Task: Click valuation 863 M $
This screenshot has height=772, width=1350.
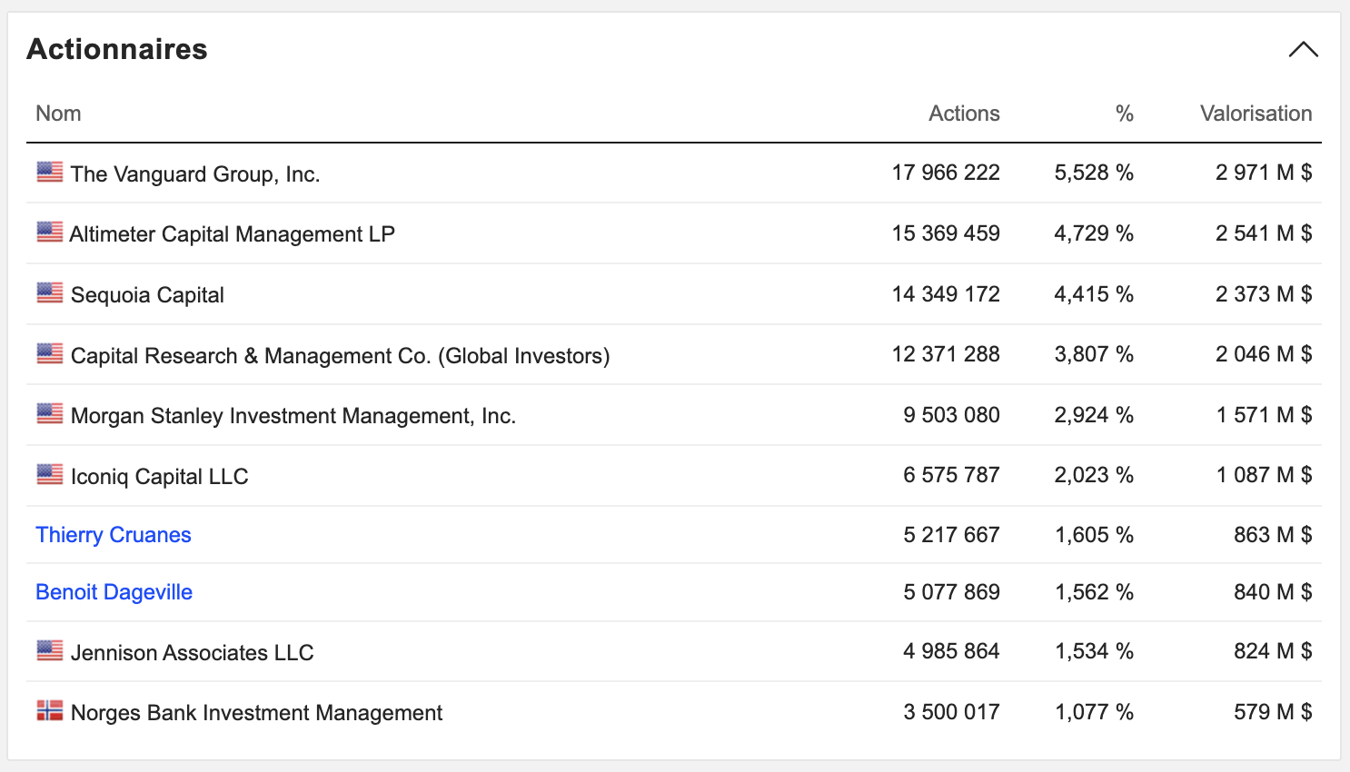Action: coord(1273,535)
